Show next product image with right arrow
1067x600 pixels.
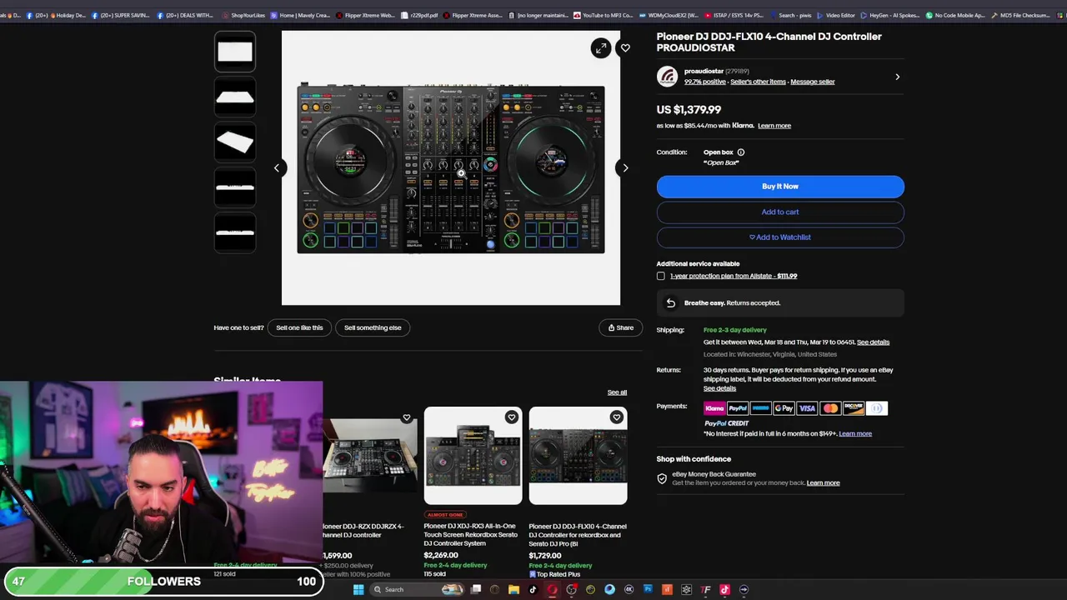coord(625,168)
